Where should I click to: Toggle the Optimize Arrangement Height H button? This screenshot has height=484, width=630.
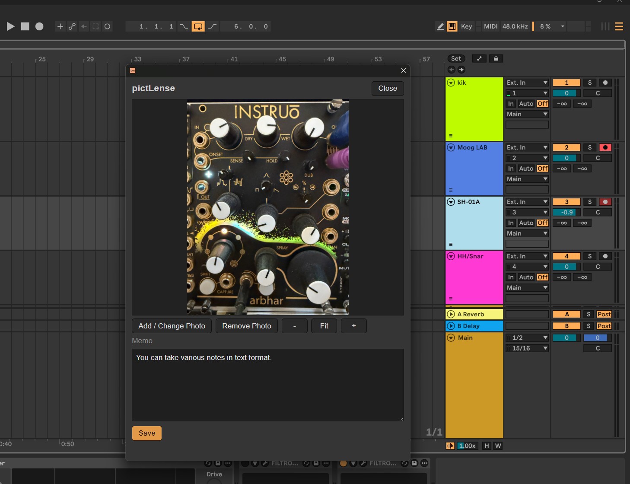pyautogui.click(x=487, y=446)
